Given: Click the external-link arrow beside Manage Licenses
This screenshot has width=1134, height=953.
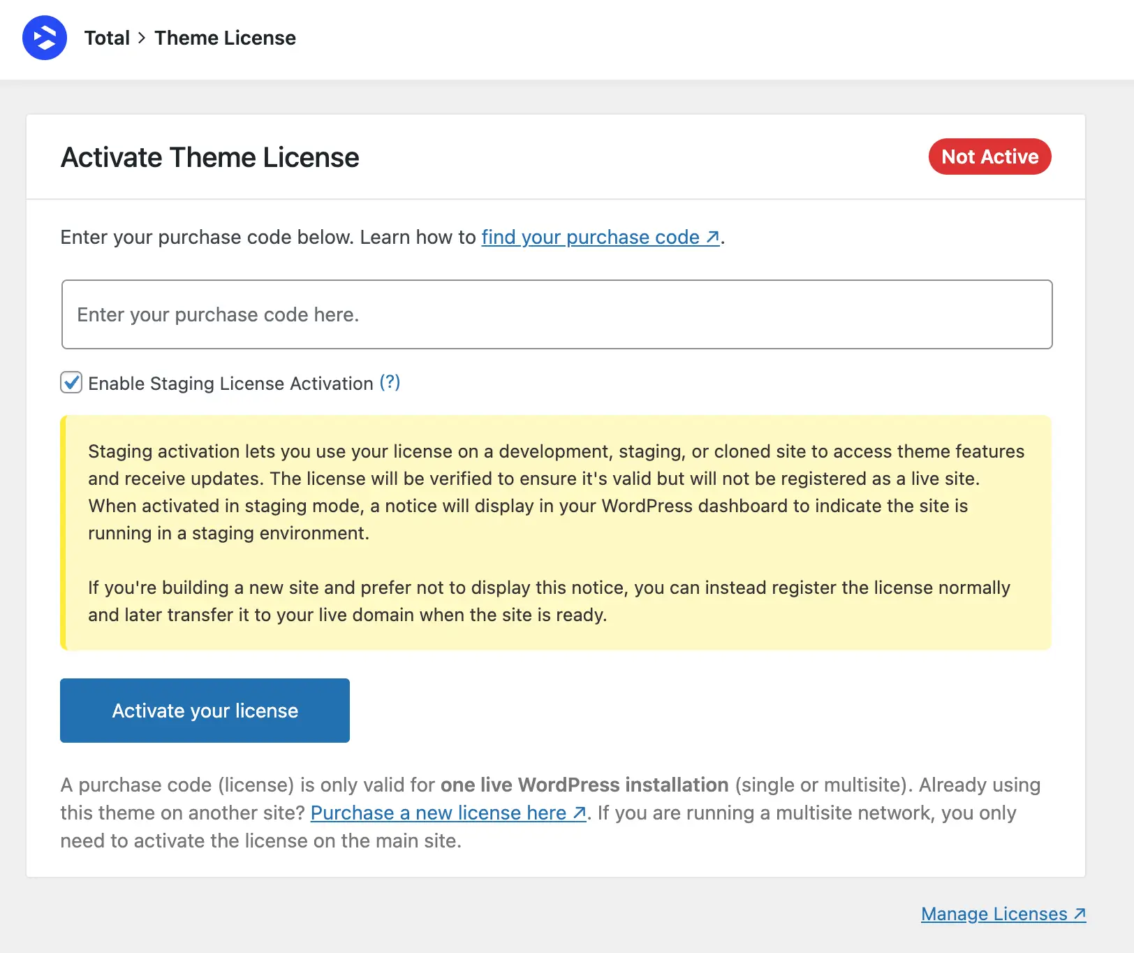Looking at the screenshot, I should (x=1079, y=914).
